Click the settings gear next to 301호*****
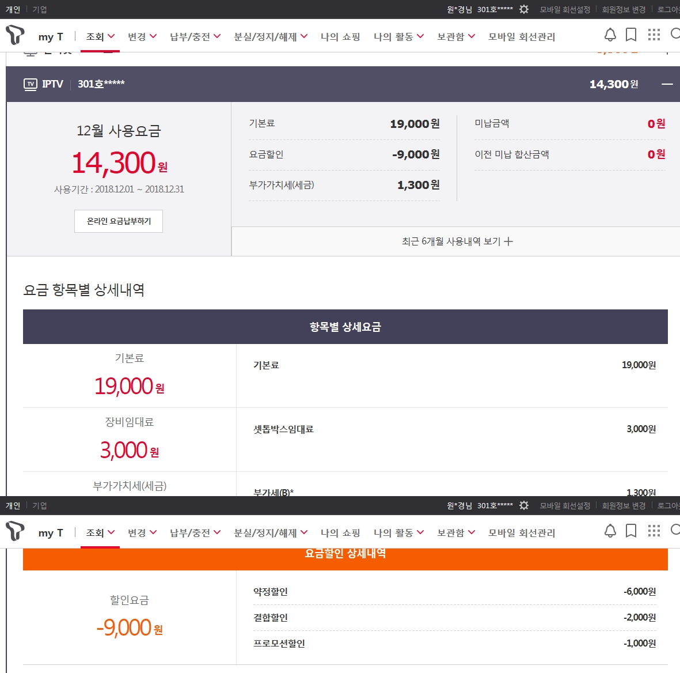The height and width of the screenshot is (673, 680). 523,9
